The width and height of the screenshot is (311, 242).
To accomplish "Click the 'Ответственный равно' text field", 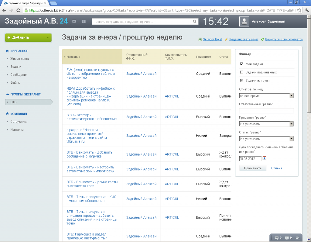I will coord(266,111).
